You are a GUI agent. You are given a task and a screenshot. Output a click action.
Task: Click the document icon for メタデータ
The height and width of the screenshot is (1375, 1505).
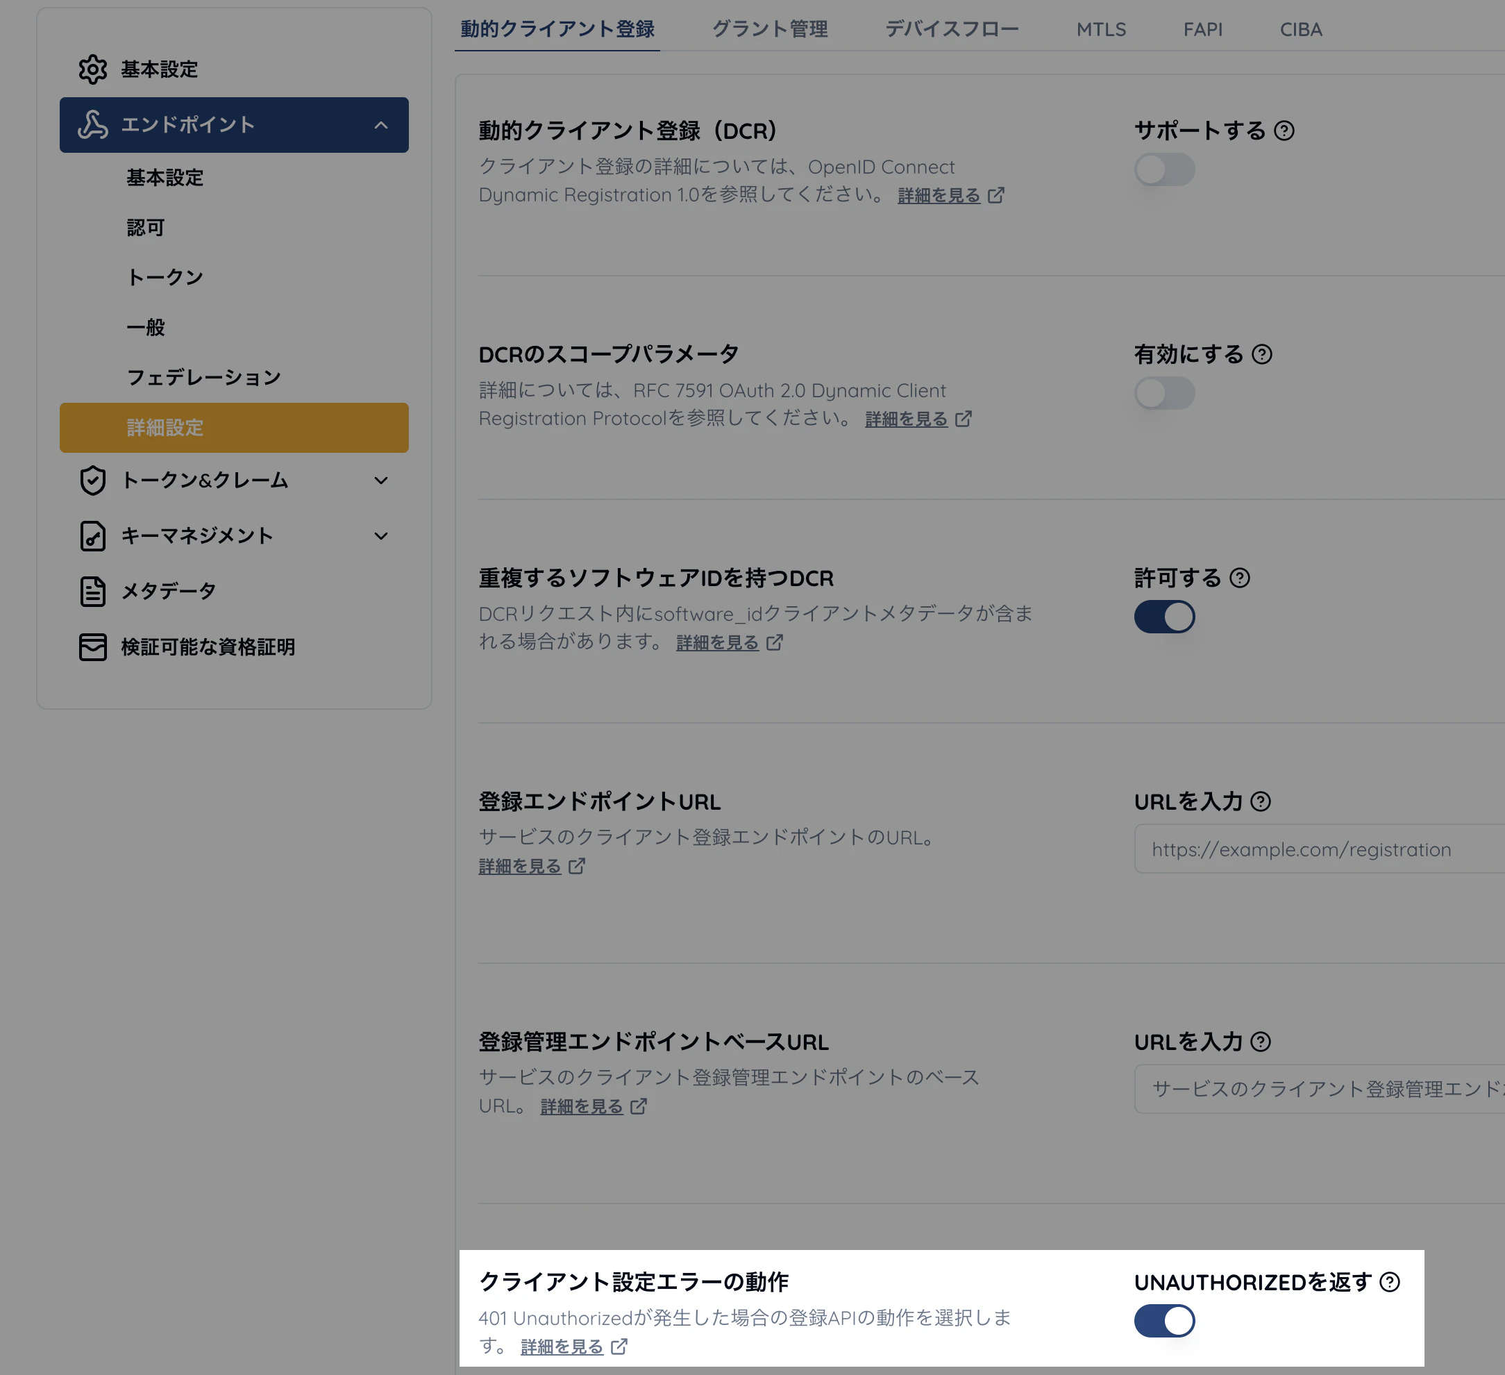pyautogui.click(x=92, y=592)
